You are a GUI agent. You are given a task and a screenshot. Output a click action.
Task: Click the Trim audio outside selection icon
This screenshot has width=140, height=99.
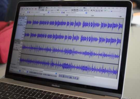80,11
